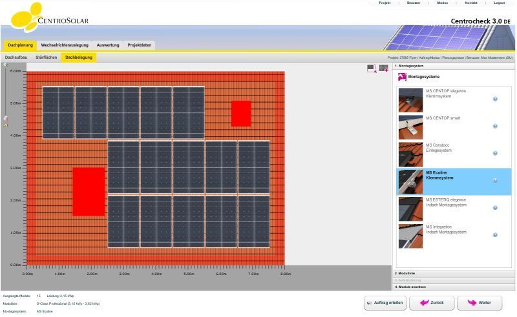This screenshot has height=317, width=517.
Task: Switch to Wechselrichterauslegung tab
Action: (x=65, y=45)
